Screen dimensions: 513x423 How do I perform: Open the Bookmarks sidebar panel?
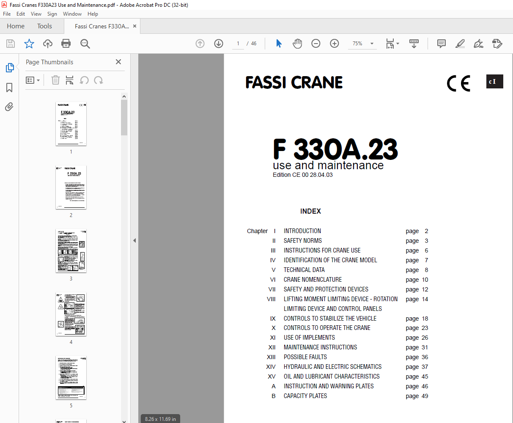(x=9, y=88)
